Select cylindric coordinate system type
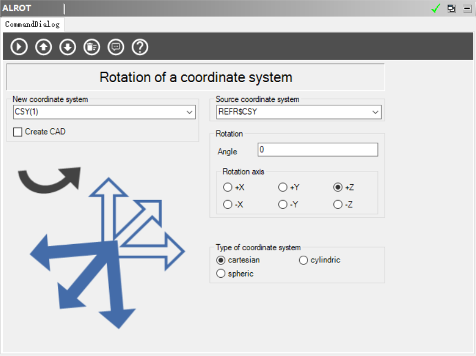This screenshot has width=476, height=356. (304, 260)
